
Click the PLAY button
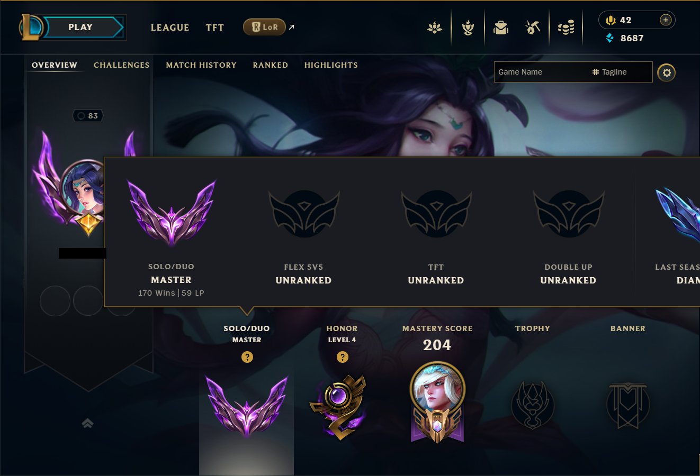point(80,28)
